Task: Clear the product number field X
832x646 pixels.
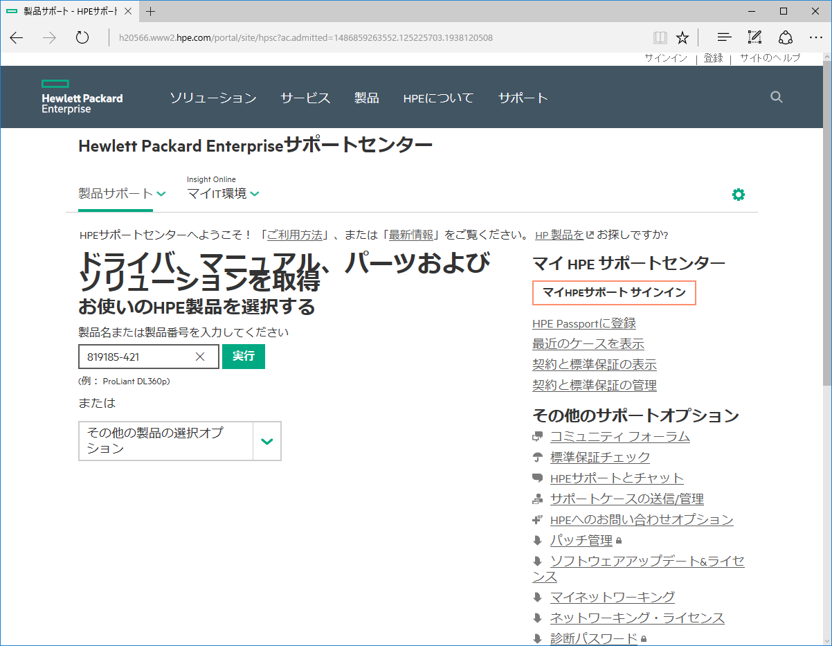Action: point(200,357)
